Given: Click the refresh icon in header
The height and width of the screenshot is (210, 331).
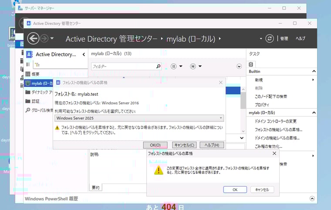Looking at the screenshot, I should (x=270, y=39).
